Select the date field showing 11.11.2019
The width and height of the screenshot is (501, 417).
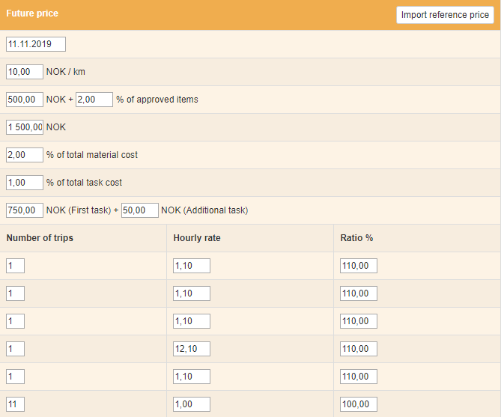click(x=36, y=44)
